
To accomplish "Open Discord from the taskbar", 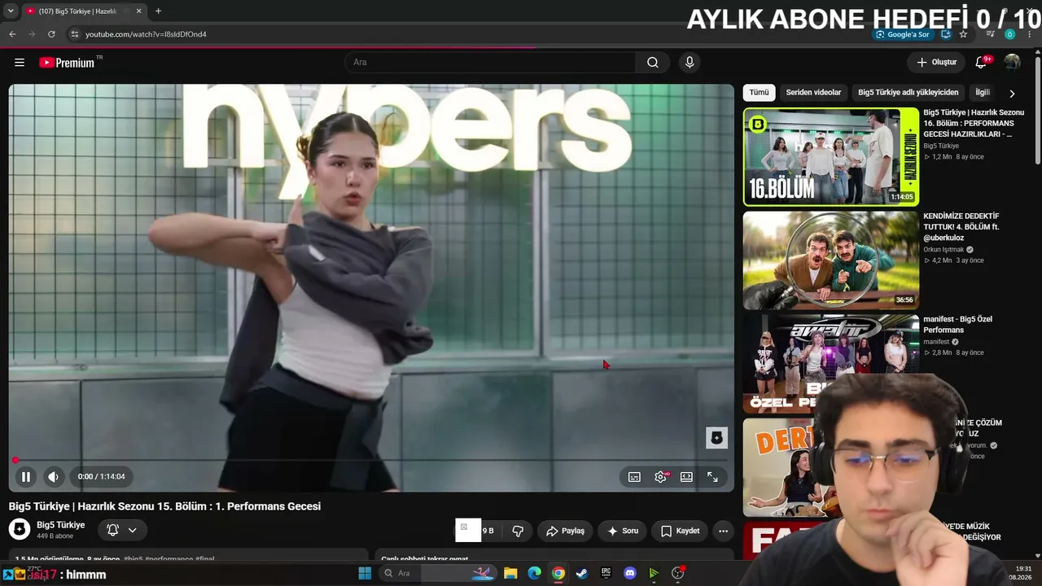I will point(630,574).
